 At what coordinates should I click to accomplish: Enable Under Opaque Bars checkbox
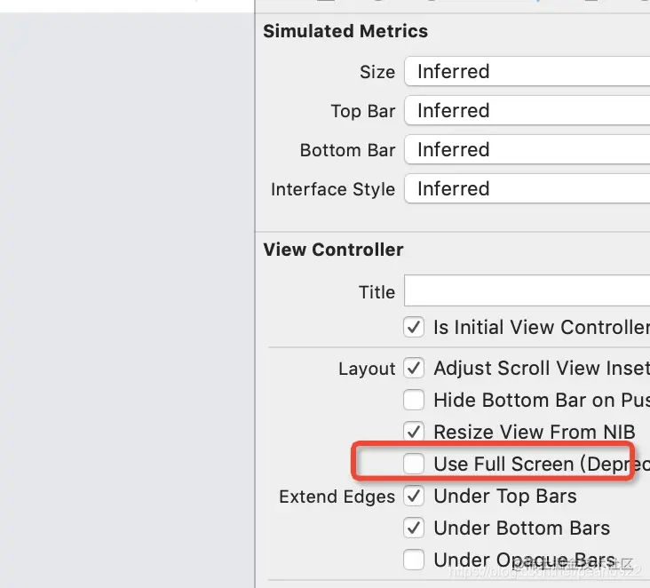point(414,560)
